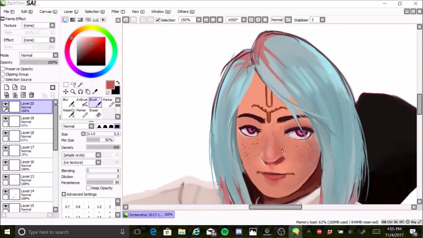Image resolution: width=423 pixels, height=238 pixels.
Task: Choose the Eraser tool
Action: pyautogui.click(x=95, y=113)
